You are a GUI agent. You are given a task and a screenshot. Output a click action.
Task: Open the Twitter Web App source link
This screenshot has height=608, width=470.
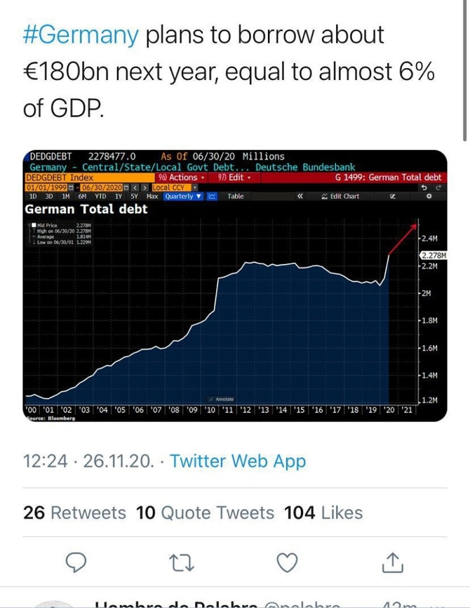[238, 461]
